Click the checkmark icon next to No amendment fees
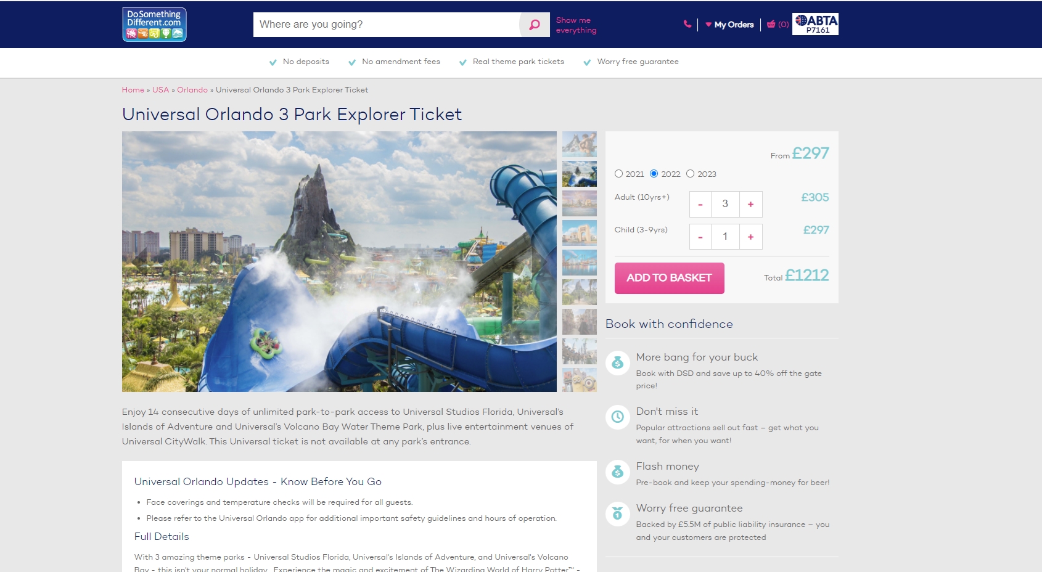Image resolution: width=1042 pixels, height=572 pixels. coord(352,62)
